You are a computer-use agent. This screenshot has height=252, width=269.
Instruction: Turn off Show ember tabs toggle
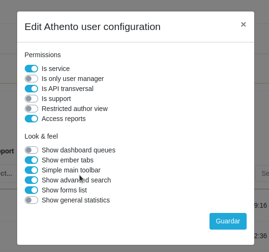(x=31, y=160)
